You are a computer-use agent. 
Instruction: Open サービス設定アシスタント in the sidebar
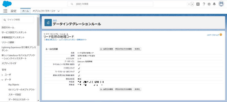(14, 32)
